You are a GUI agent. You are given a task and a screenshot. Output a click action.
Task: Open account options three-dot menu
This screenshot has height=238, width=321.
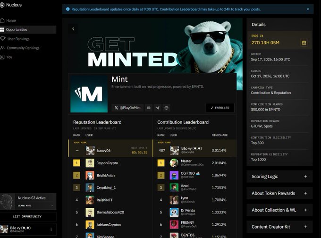coord(51,229)
